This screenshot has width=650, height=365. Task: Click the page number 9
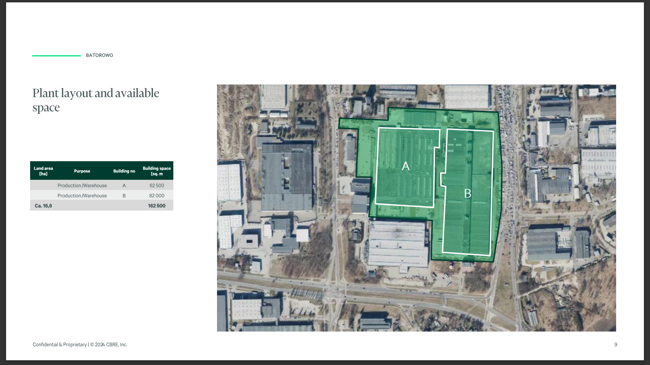[616, 345]
